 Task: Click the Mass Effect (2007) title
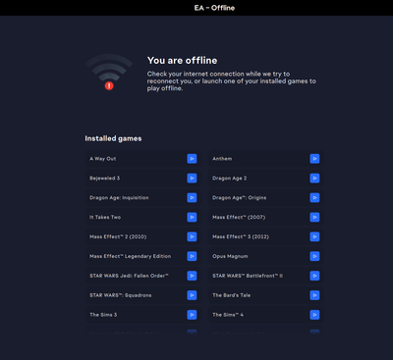pos(239,217)
